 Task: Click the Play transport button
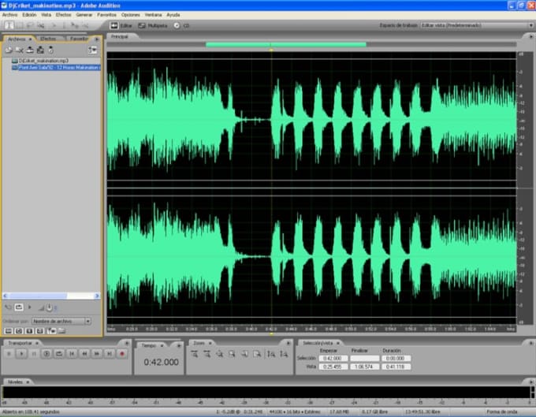pyautogui.click(x=21, y=354)
